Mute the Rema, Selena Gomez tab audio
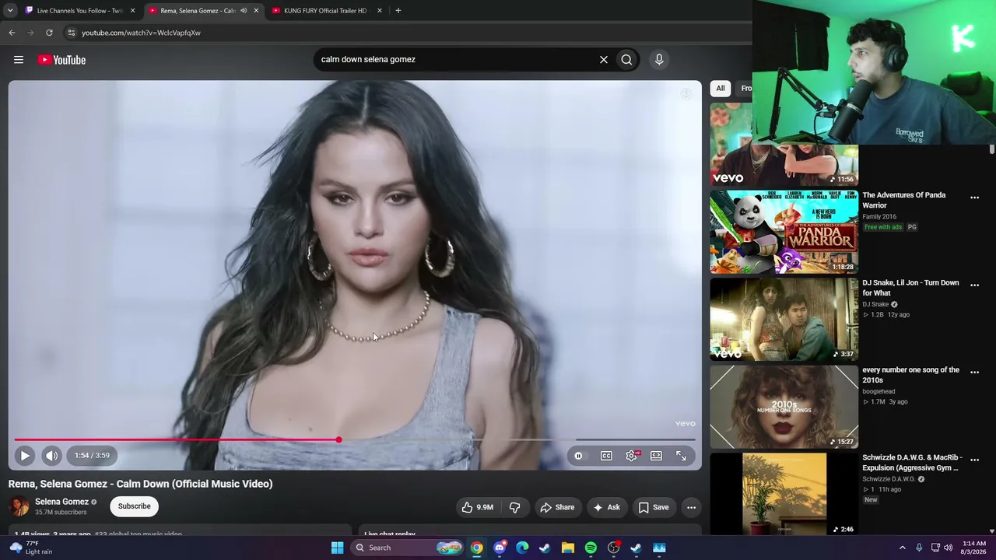This screenshot has width=996, height=560. tap(244, 11)
